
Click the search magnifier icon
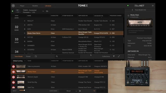(57, 56)
